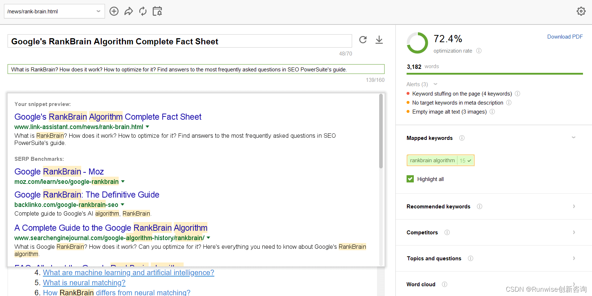Click What is neural matching link
The width and height of the screenshot is (592, 296).
tap(84, 283)
